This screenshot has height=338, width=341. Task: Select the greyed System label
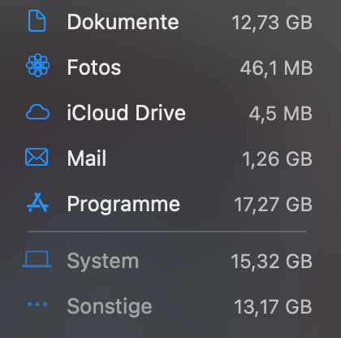103,262
